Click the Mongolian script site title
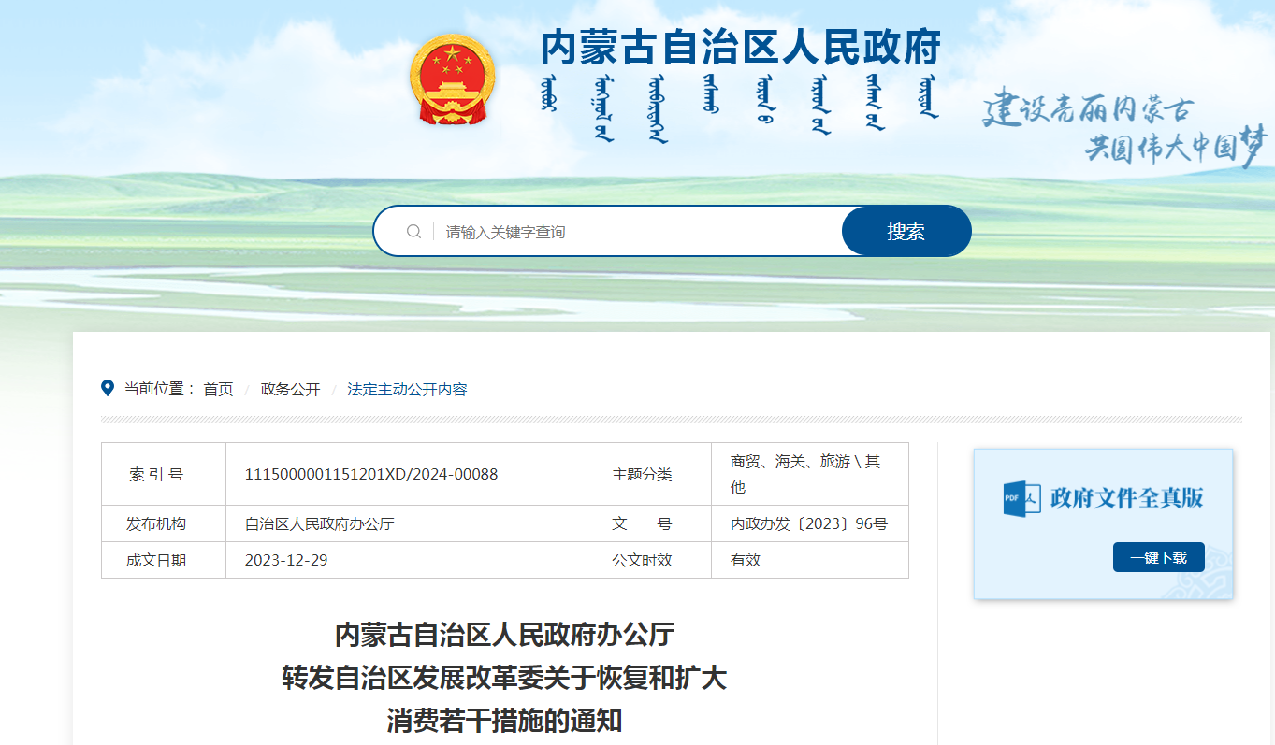Image resolution: width=1275 pixels, height=745 pixels. (x=739, y=106)
